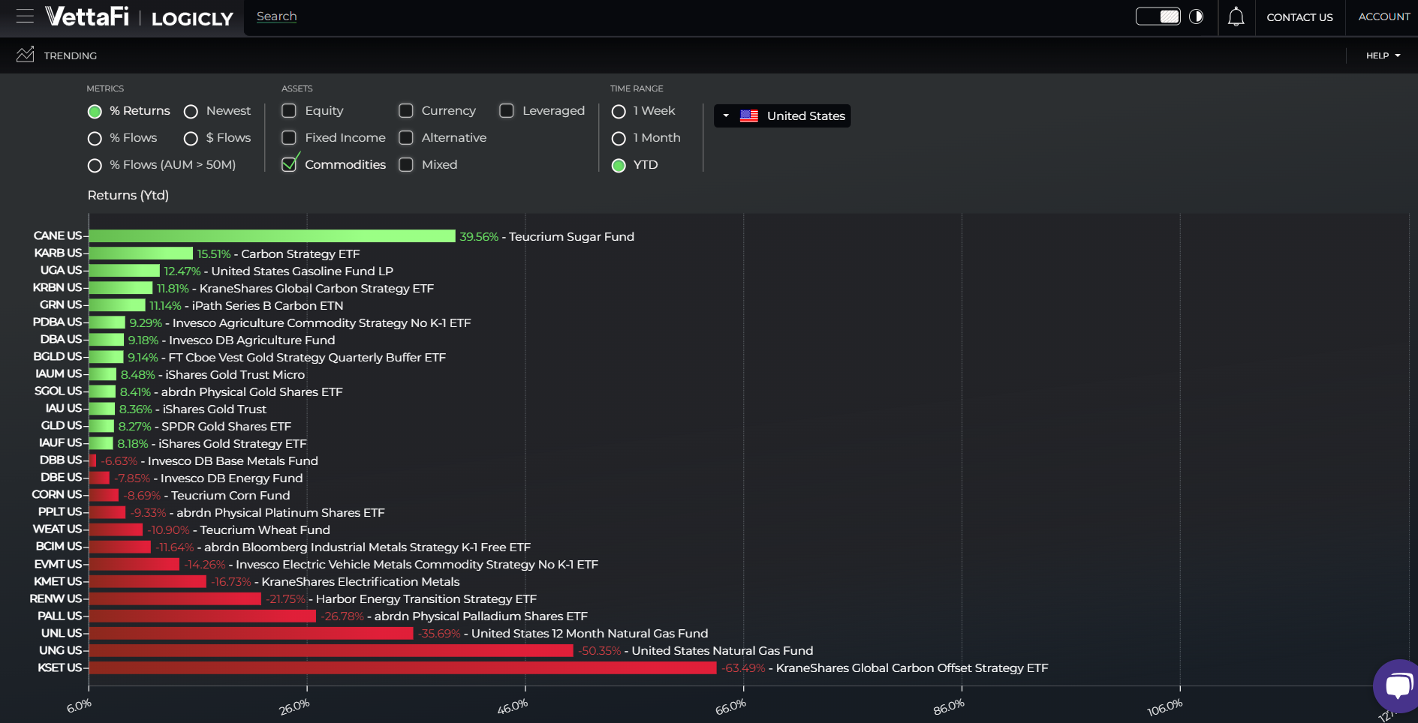Open the hamburger navigation menu

(25, 16)
